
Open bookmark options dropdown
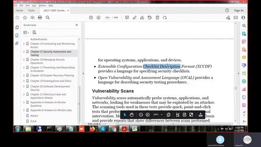[26, 33]
